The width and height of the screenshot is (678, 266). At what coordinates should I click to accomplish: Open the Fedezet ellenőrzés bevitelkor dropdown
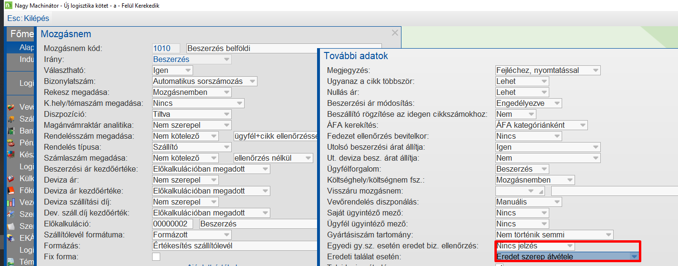[529, 136]
